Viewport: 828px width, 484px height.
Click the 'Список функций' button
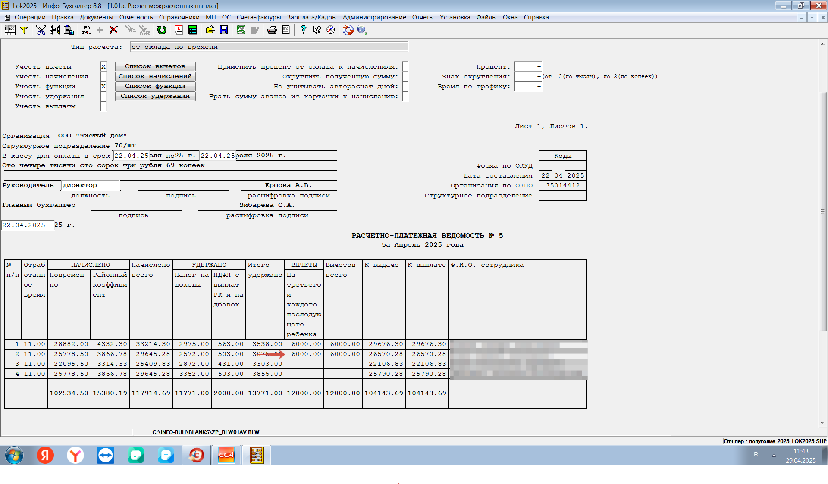[x=155, y=86]
